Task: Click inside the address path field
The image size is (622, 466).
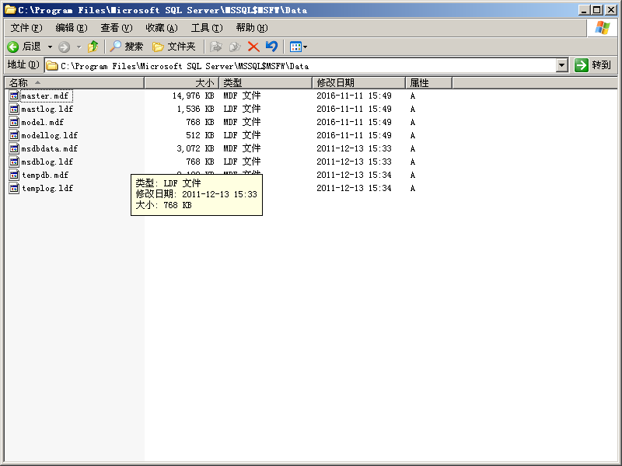Action: pos(300,65)
